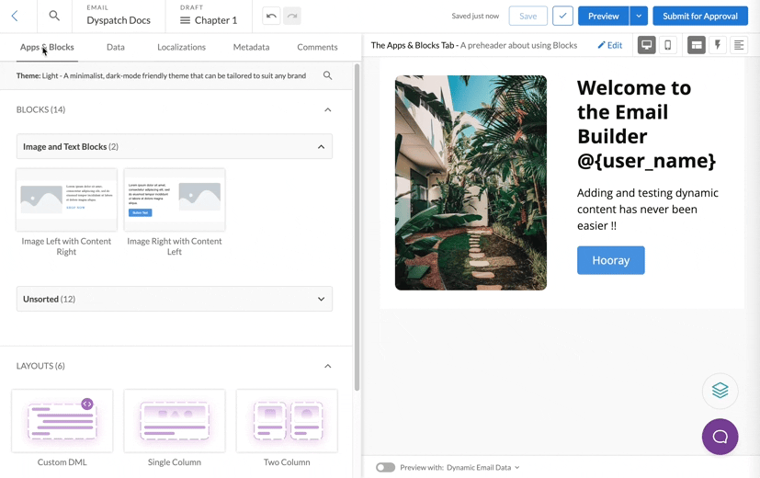Open the Localizations tab
The height and width of the screenshot is (478, 760).
(181, 47)
